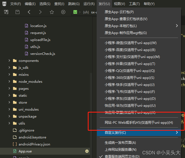Click the store folder icon

(15, 102)
